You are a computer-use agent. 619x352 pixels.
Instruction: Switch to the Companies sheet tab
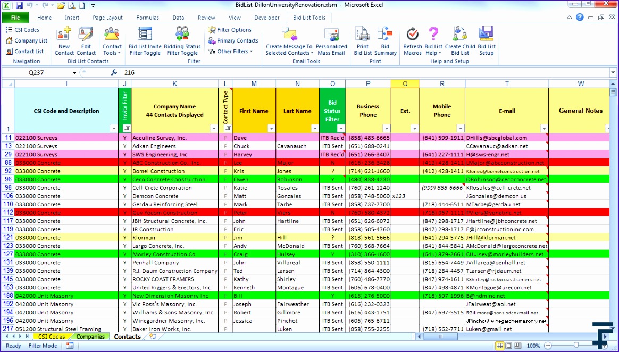pos(90,337)
